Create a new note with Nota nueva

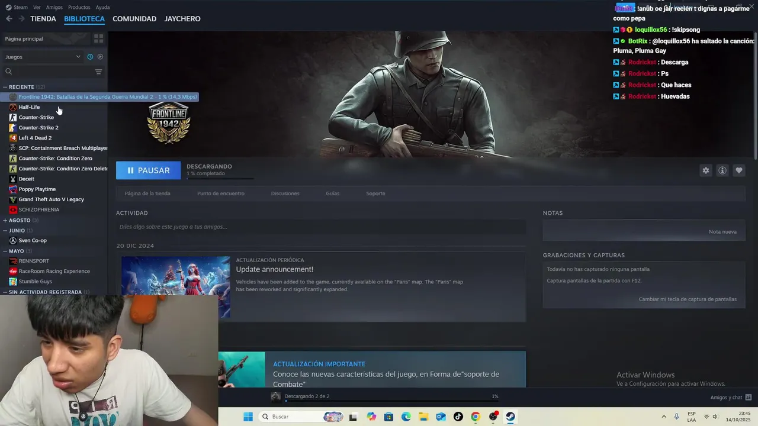[722, 232]
